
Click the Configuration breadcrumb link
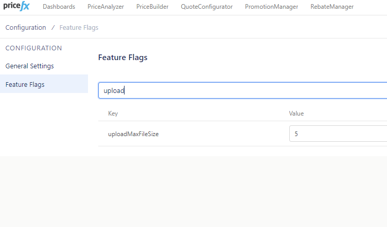pyautogui.click(x=26, y=27)
